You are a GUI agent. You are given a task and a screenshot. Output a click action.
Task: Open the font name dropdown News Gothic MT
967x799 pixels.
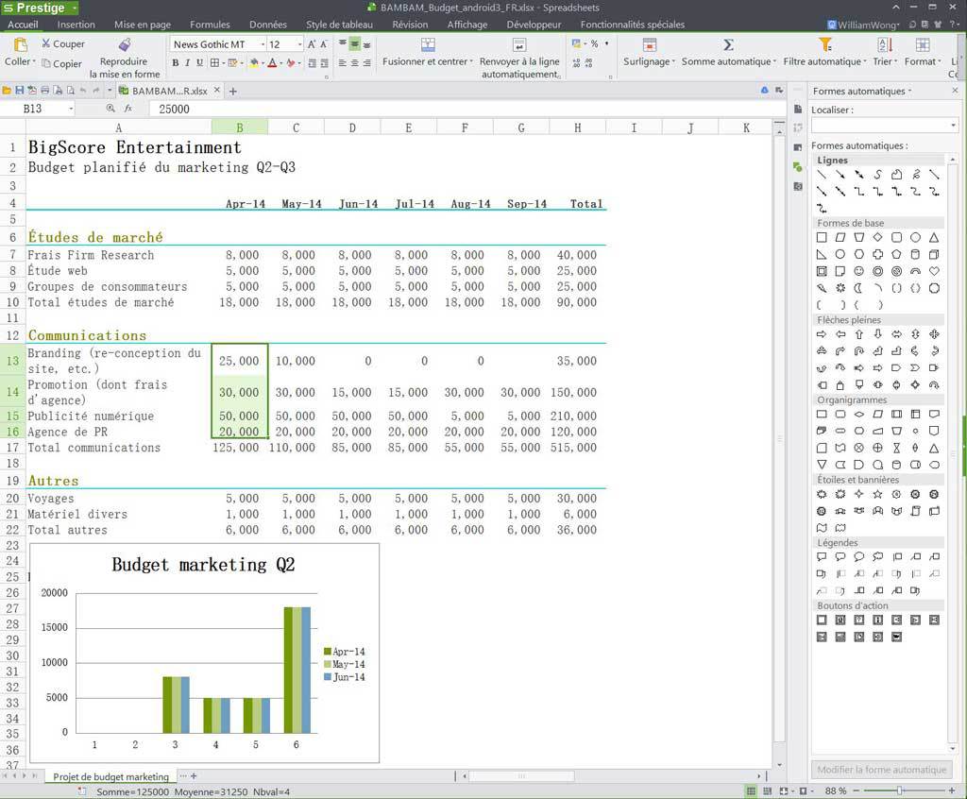coord(263,44)
